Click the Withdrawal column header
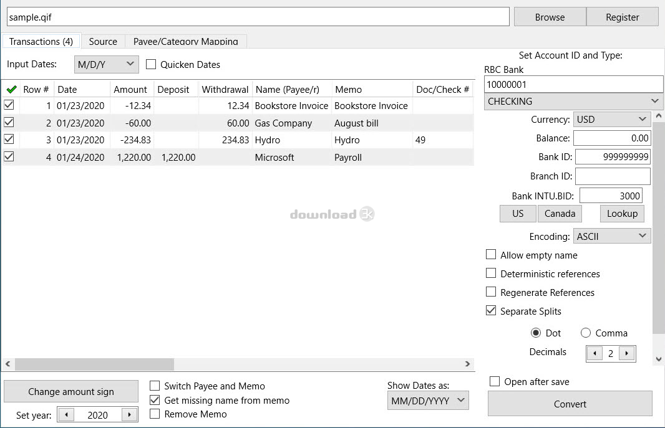 (225, 89)
